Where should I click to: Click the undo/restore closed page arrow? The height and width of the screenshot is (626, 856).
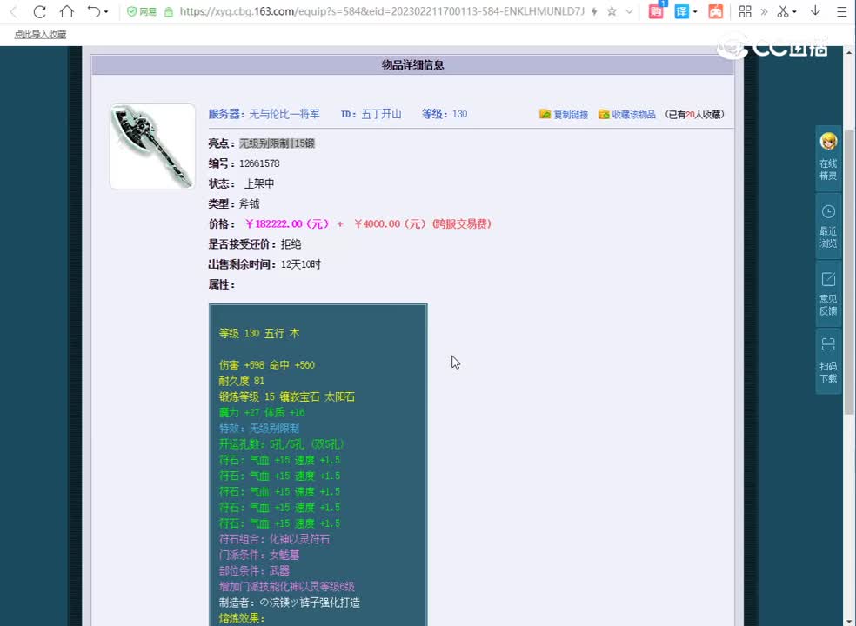pyautogui.click(x=93, y=11)
